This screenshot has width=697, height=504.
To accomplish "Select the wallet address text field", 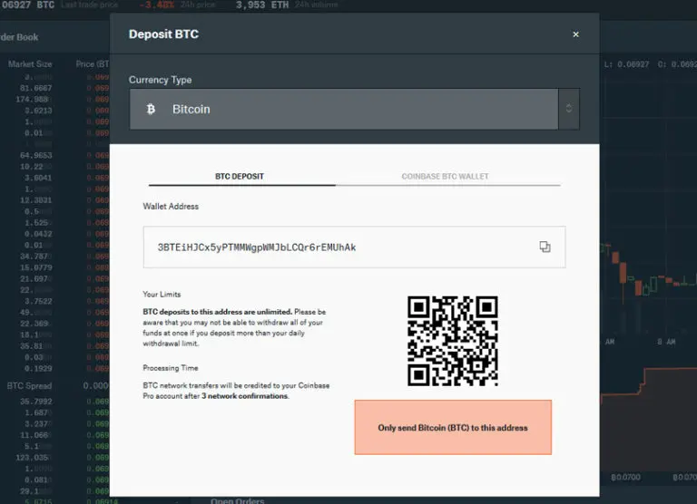I will pos(354,247).
